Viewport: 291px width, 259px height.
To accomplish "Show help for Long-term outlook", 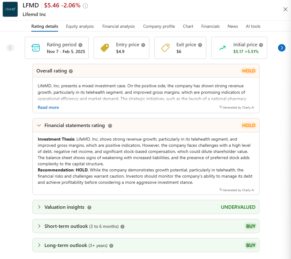I will pyautogui.click(x=111, y=246).
